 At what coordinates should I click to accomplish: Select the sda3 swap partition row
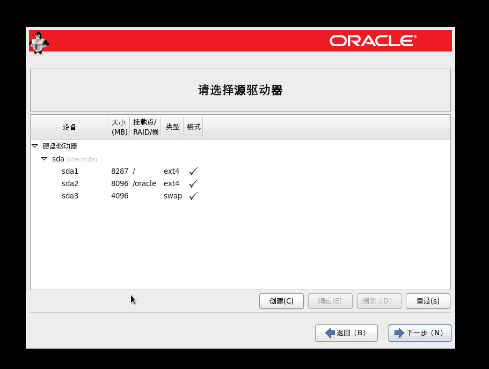[70, 196]
